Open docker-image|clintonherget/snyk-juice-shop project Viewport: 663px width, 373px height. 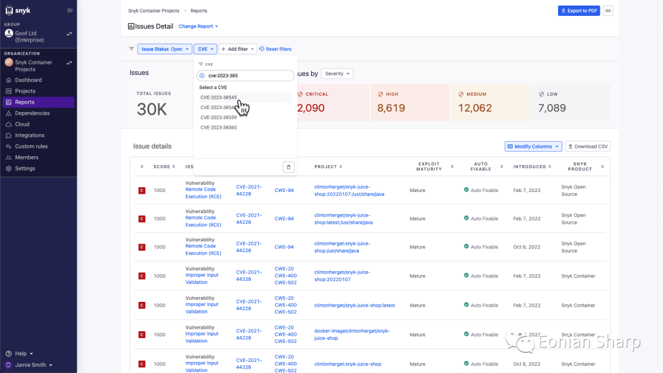point(352,334)
